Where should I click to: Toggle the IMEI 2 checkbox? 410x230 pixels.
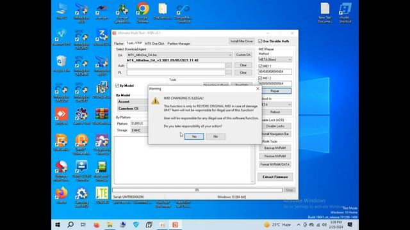[260, 78]
